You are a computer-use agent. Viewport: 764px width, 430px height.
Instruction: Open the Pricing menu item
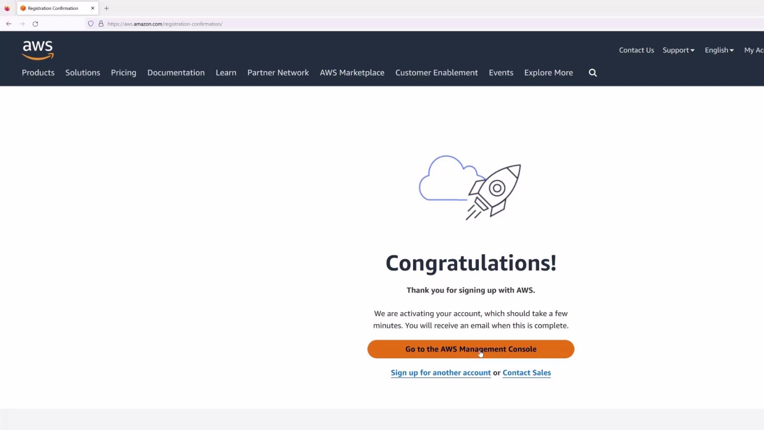pos(123,73)
